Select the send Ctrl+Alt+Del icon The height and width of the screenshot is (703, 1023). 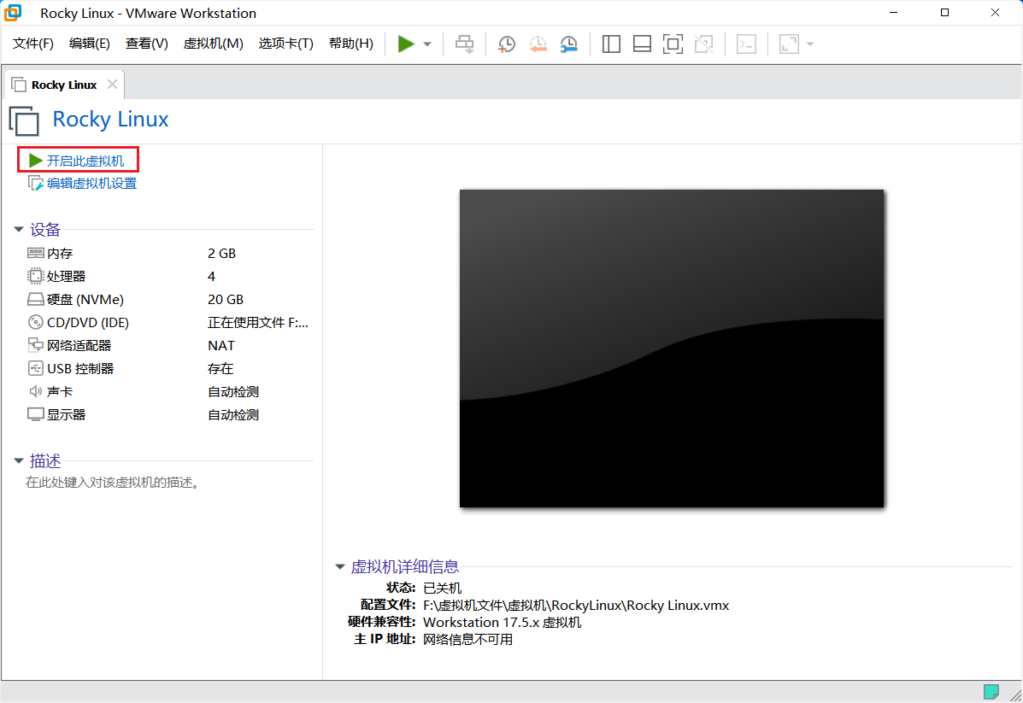point(464,44)
